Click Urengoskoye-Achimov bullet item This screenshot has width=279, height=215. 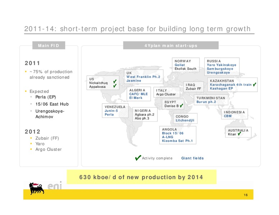tap(50, 114)
